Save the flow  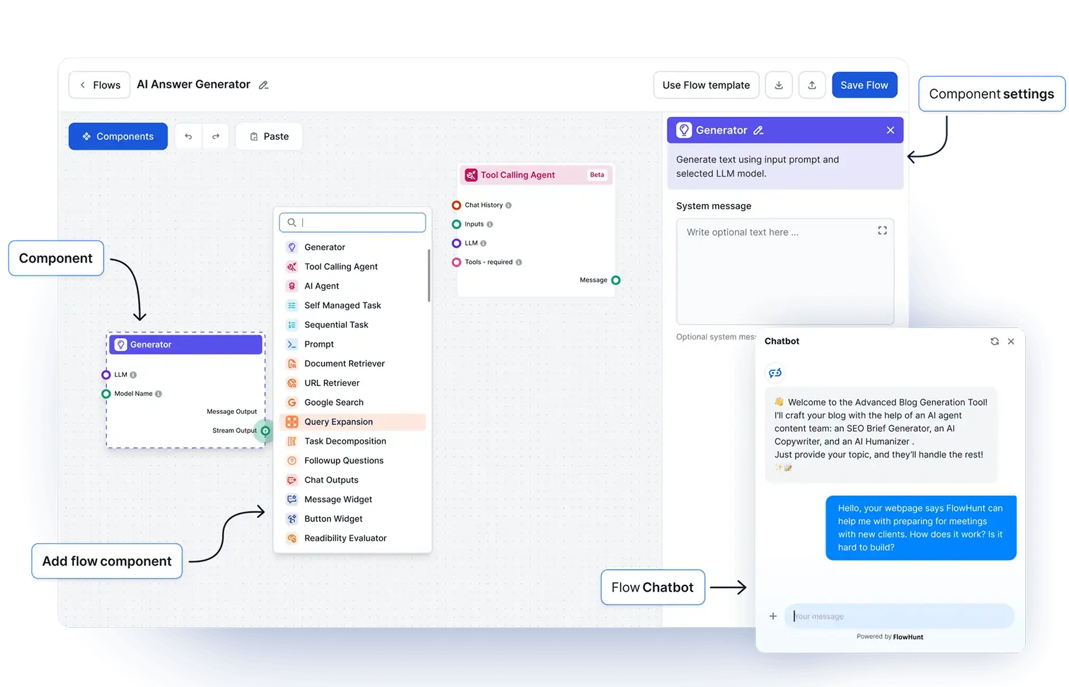[x=864, y=85]
